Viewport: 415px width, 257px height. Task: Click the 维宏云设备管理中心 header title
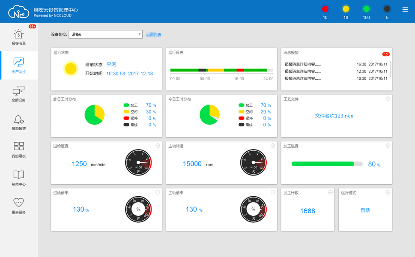tap(56, 10)
